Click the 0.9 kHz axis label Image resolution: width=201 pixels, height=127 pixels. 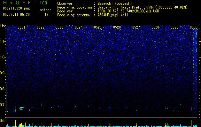click(3, 73)
